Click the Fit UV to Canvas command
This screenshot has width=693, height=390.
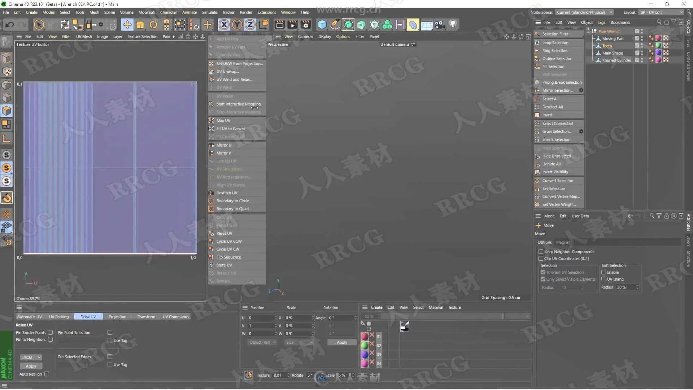coord(231,129)
